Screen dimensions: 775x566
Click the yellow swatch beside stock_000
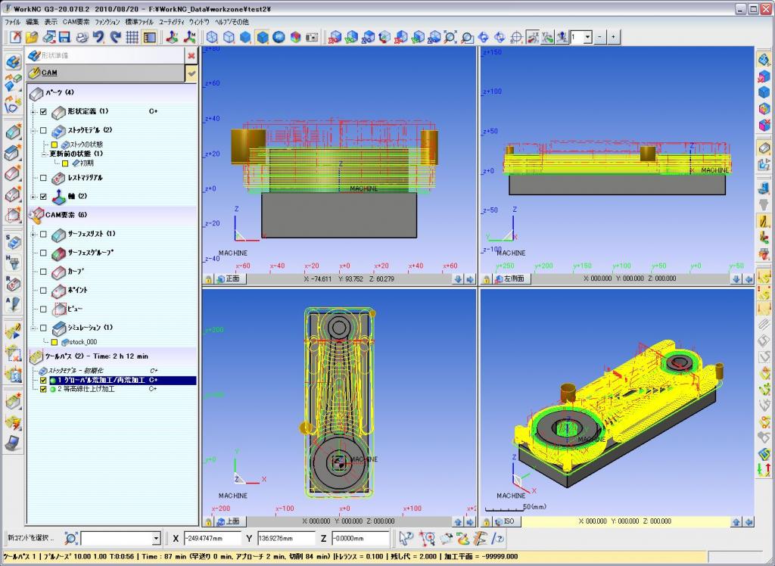(x=54, y=342)
